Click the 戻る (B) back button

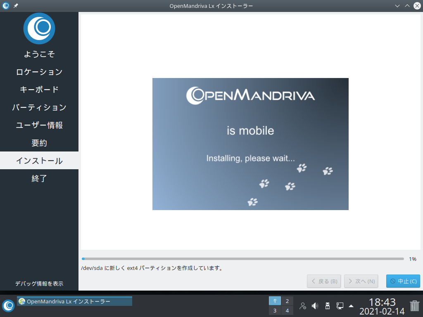pos(324,281)
